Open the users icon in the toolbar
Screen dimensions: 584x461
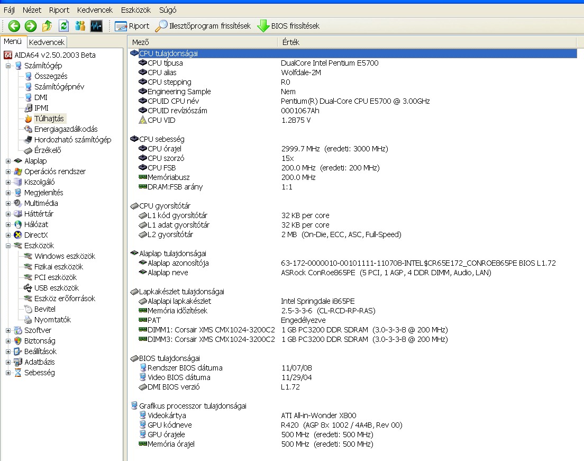click(80, 26)
